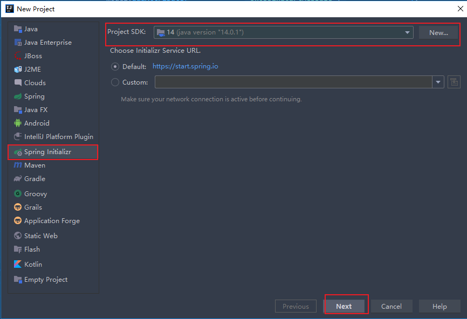The height and width of the screenshot is (319, 467).
Task: Pick the JBoss icon in sidebar
Action: pos(18,56)
